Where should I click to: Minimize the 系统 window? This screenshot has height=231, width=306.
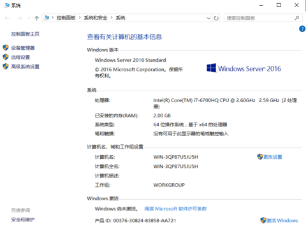click(x=261, y=5)
